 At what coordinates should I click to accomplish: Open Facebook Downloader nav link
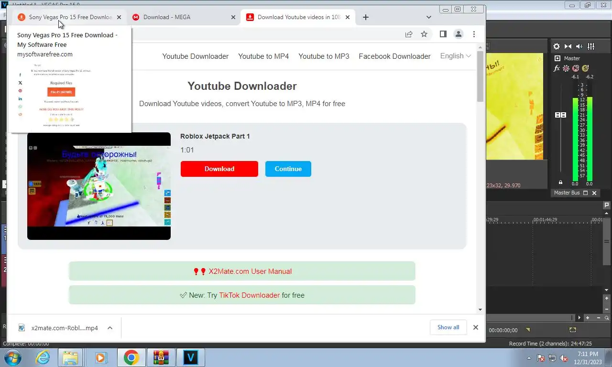point(394,56)
